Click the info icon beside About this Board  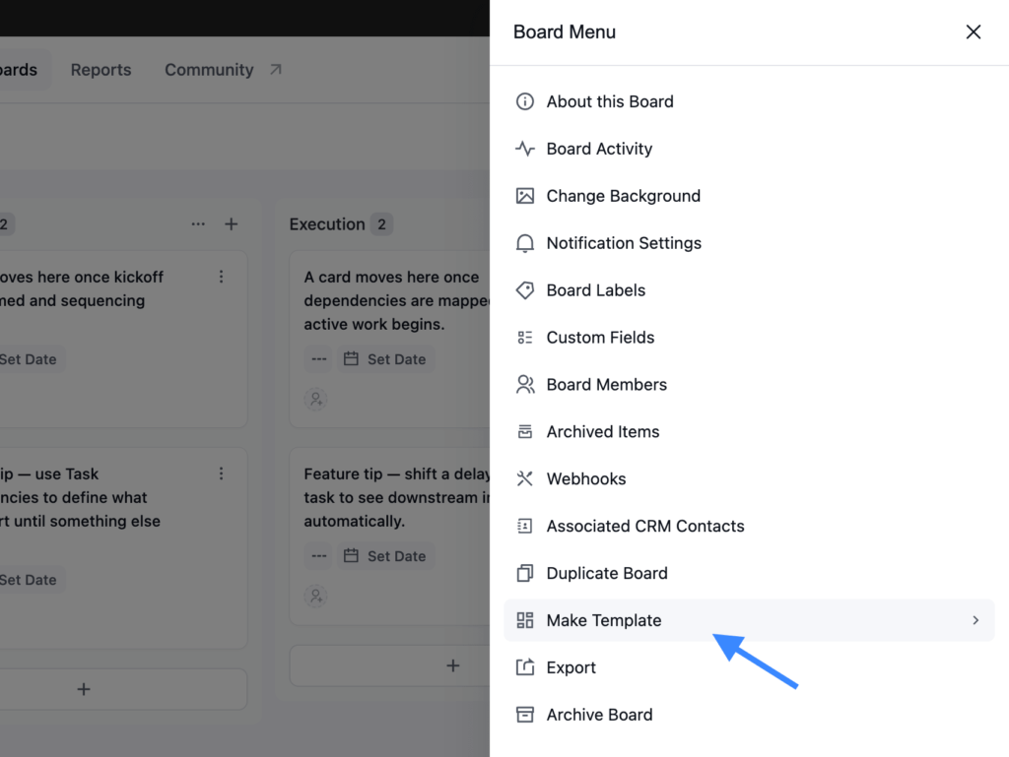pos(524,101)
